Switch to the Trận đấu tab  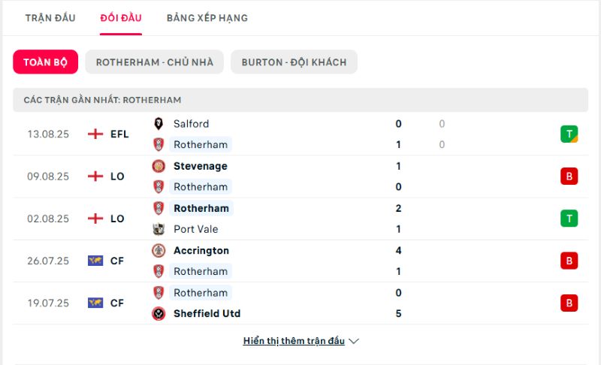(50, 18)
